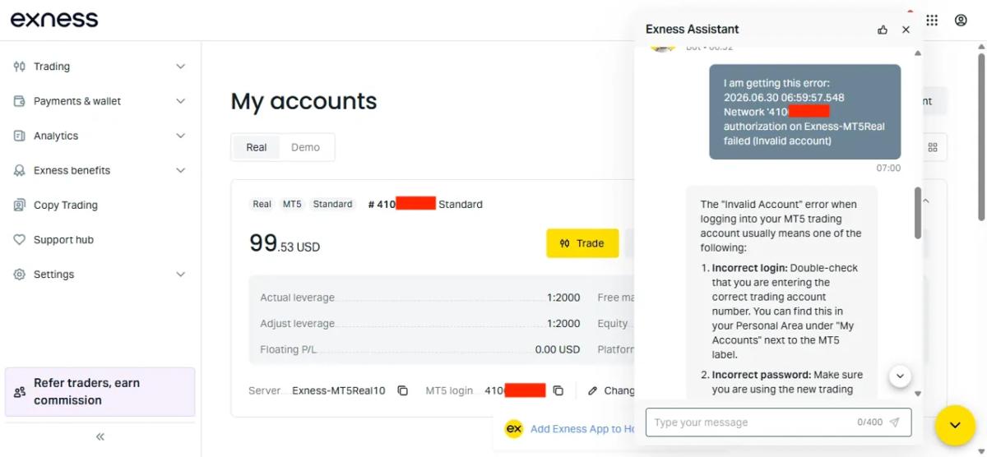Click the chat panel scrollbar thumb

pos(918,213)
